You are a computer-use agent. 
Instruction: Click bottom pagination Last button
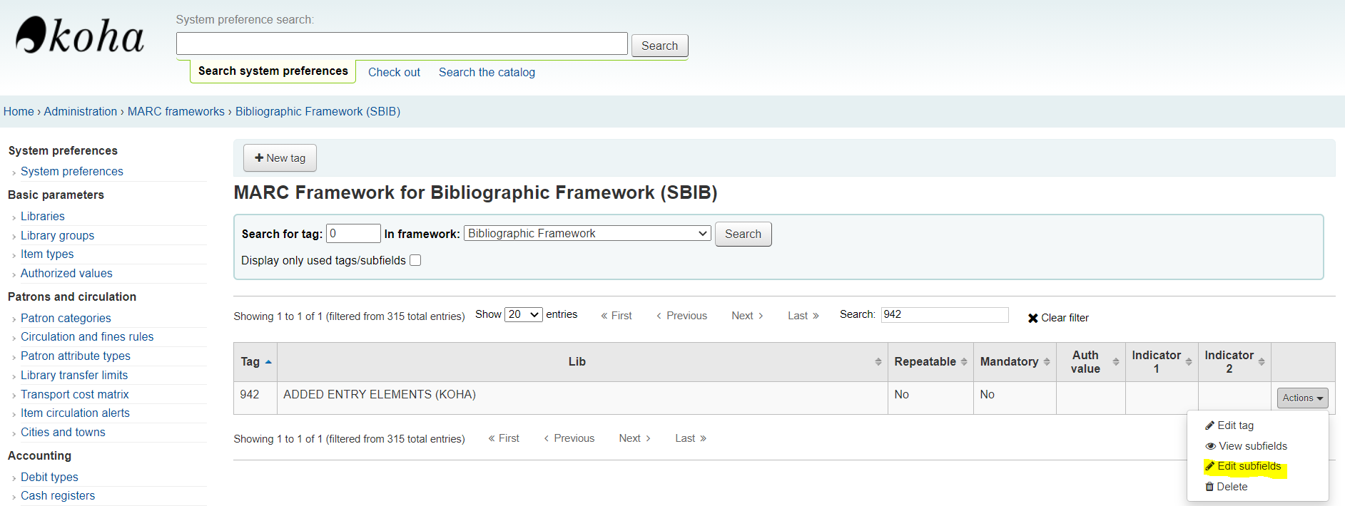(691, 438)
